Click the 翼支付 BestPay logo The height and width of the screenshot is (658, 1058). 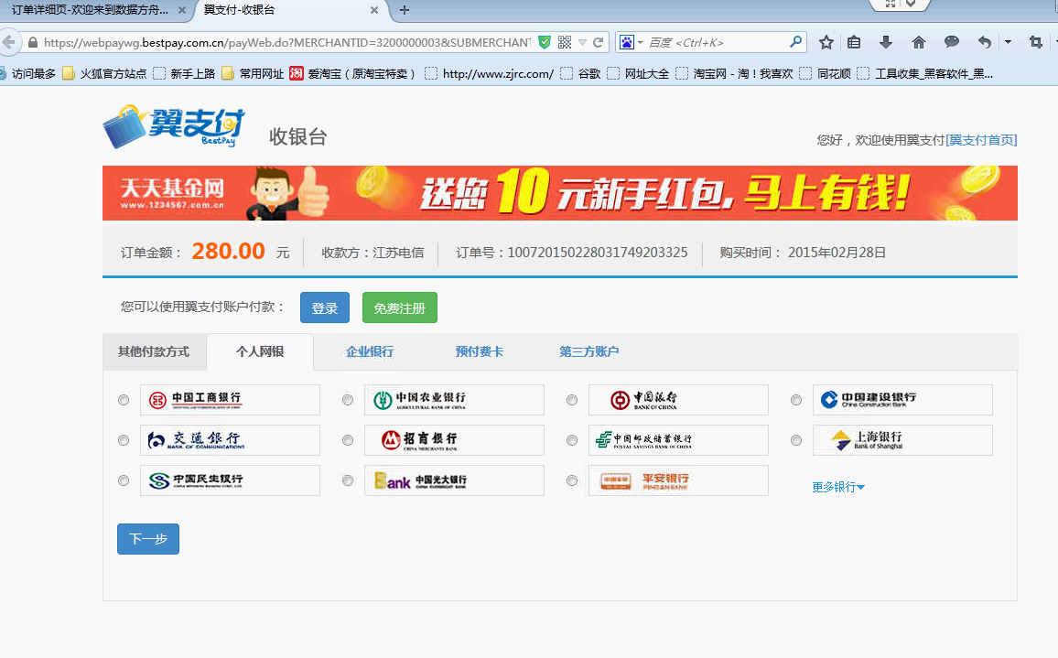point(174,126)
